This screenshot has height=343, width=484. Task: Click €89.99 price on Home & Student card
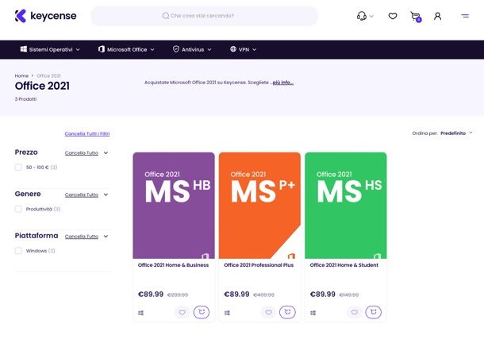pyautogui.click(x=323, y=295)
